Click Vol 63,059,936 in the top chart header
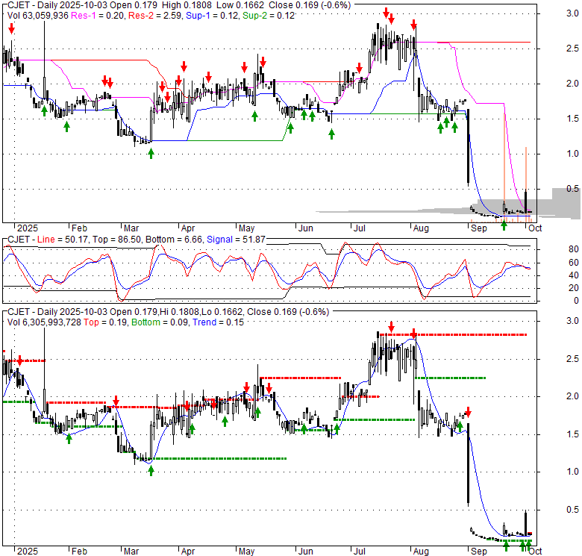 tap(38, 16)
